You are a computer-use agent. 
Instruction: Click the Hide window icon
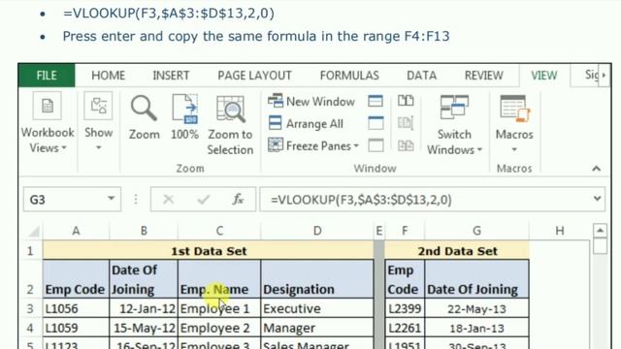(376, 123)
